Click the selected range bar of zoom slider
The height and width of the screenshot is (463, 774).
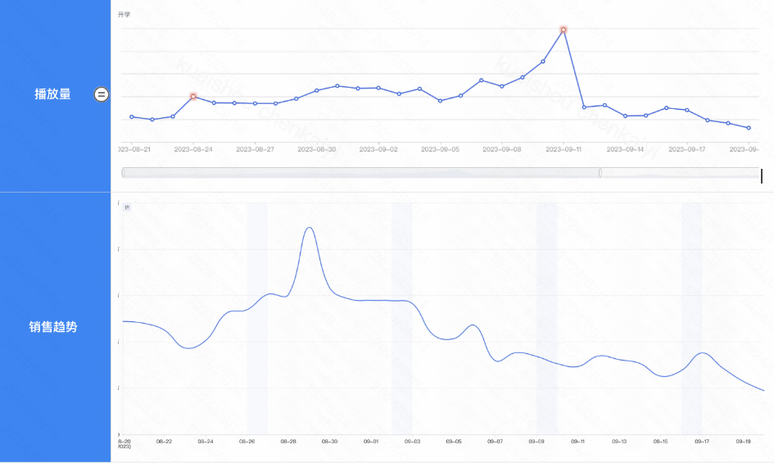click(x=360, y=173)
